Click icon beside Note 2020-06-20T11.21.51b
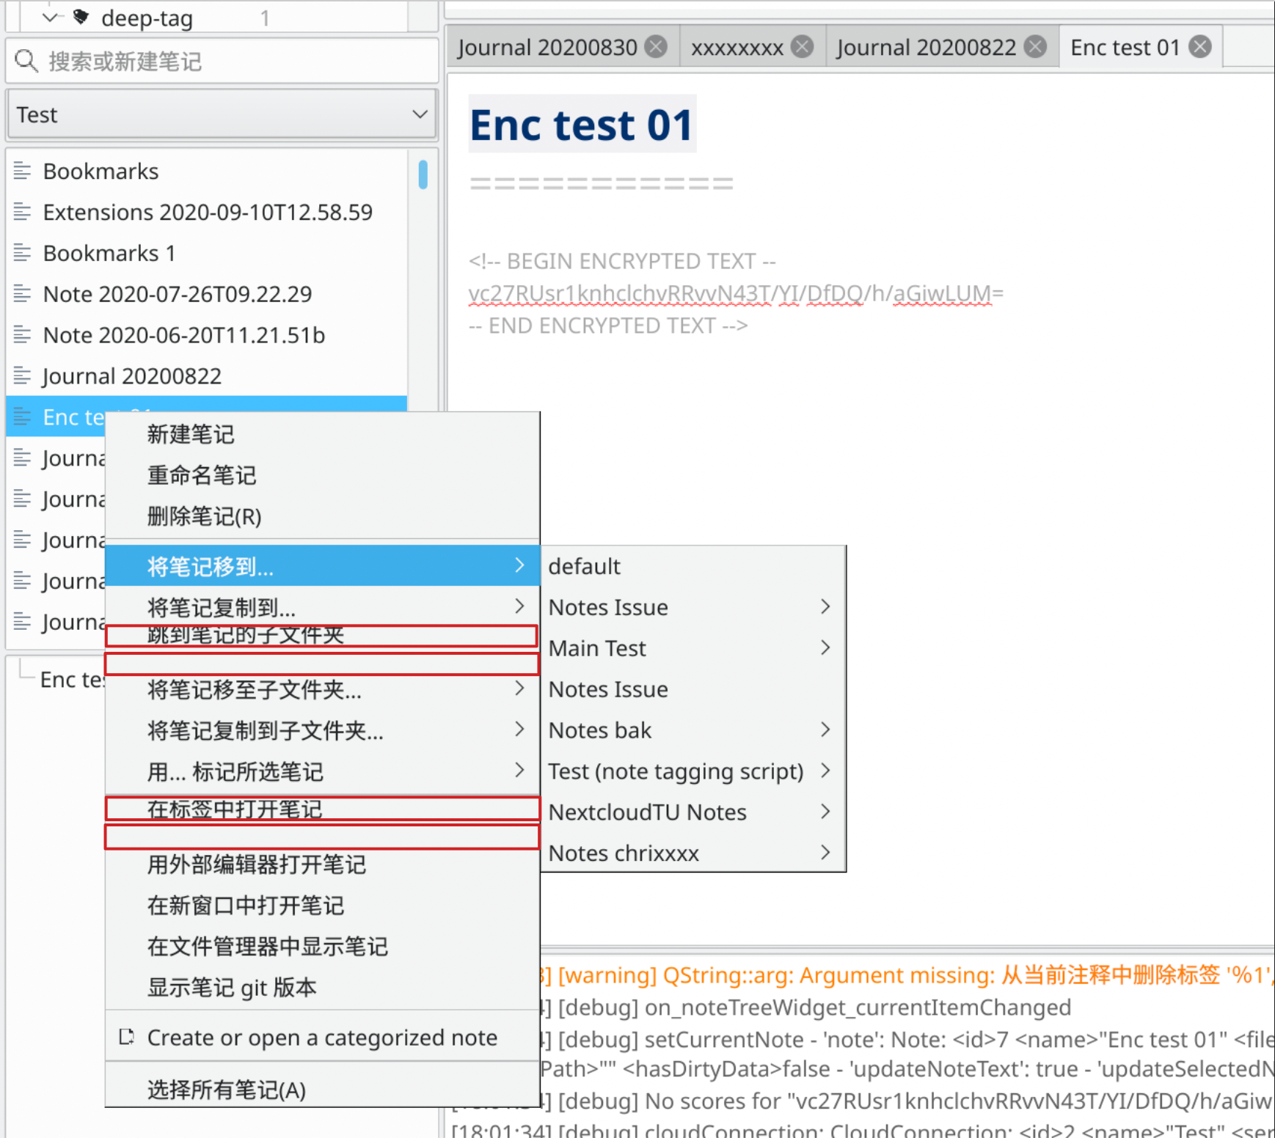The width and height of the screenshot is (1275, 1138). (23, 335)
